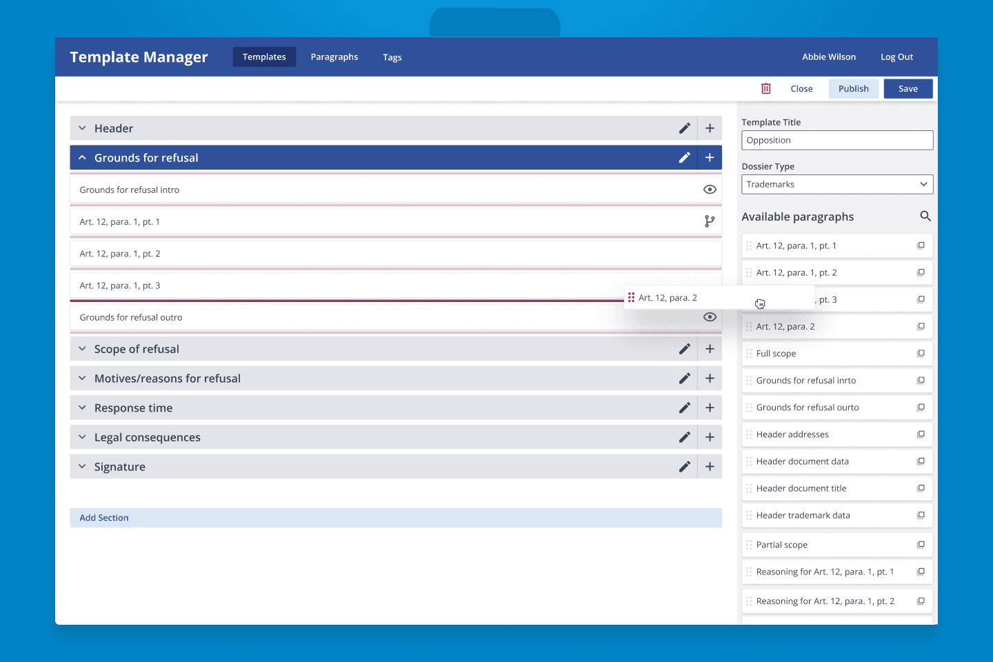Edit the Signature section via pencil icon

pos(684,467)
